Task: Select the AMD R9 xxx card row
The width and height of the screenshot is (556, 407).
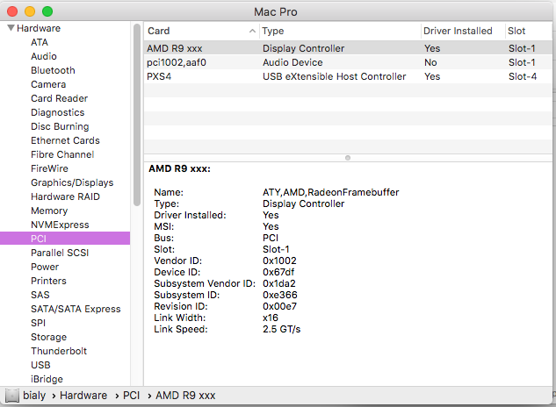Action: 348,48
